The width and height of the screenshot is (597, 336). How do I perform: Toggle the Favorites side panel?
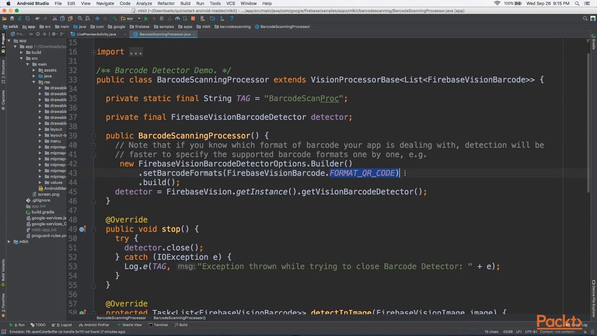(x=3, y=305)
